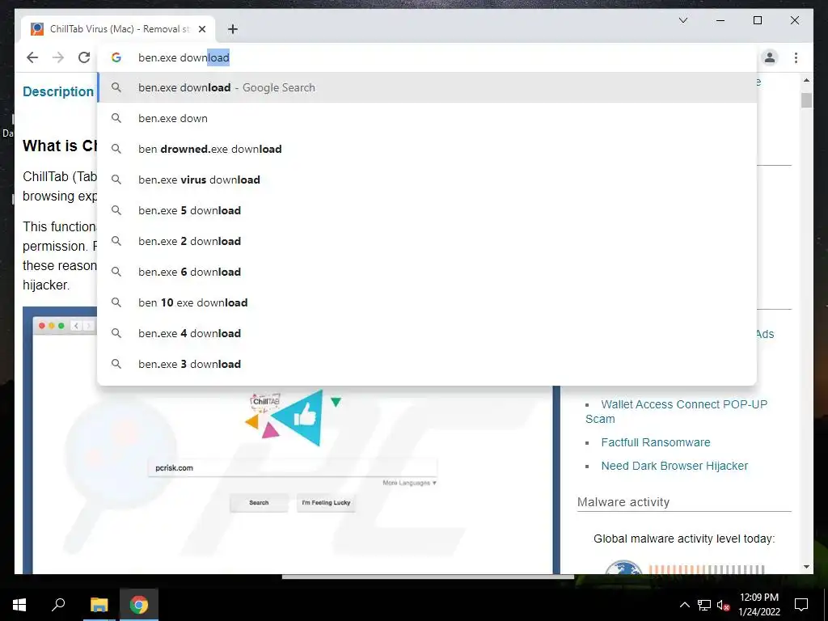
Task: Click the Google icon in address bar
Action: tap(116, 57)
